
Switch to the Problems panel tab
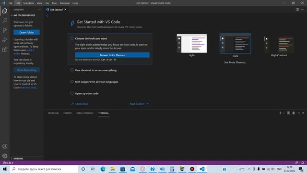(x=53, y=113)
